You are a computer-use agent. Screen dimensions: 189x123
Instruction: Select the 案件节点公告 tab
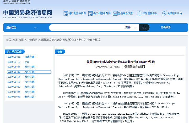(x=15, y=52)
